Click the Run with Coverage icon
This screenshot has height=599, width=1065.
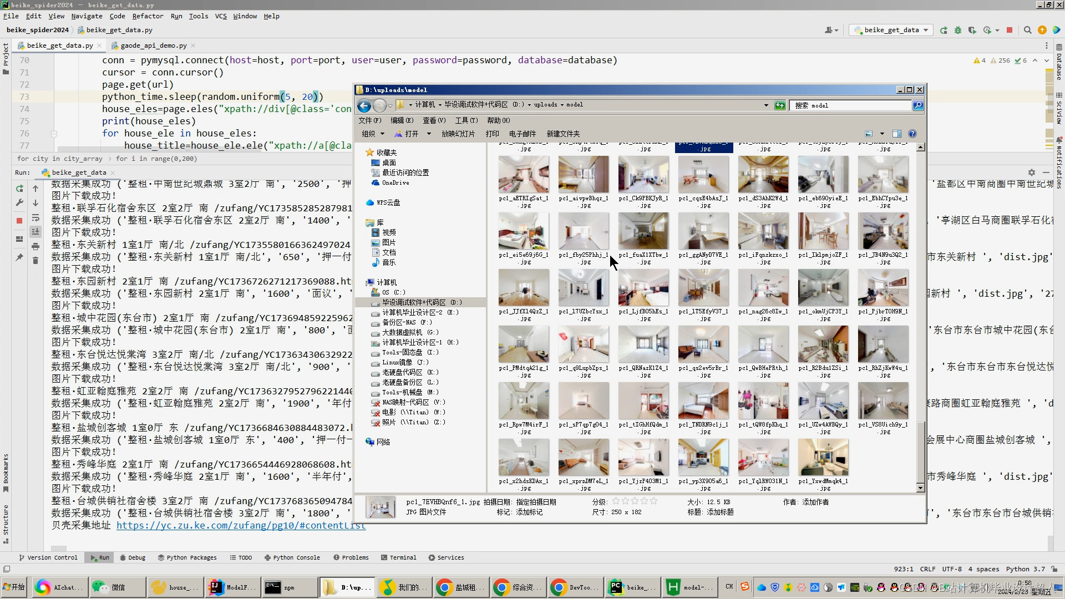(x=972, y=30)
